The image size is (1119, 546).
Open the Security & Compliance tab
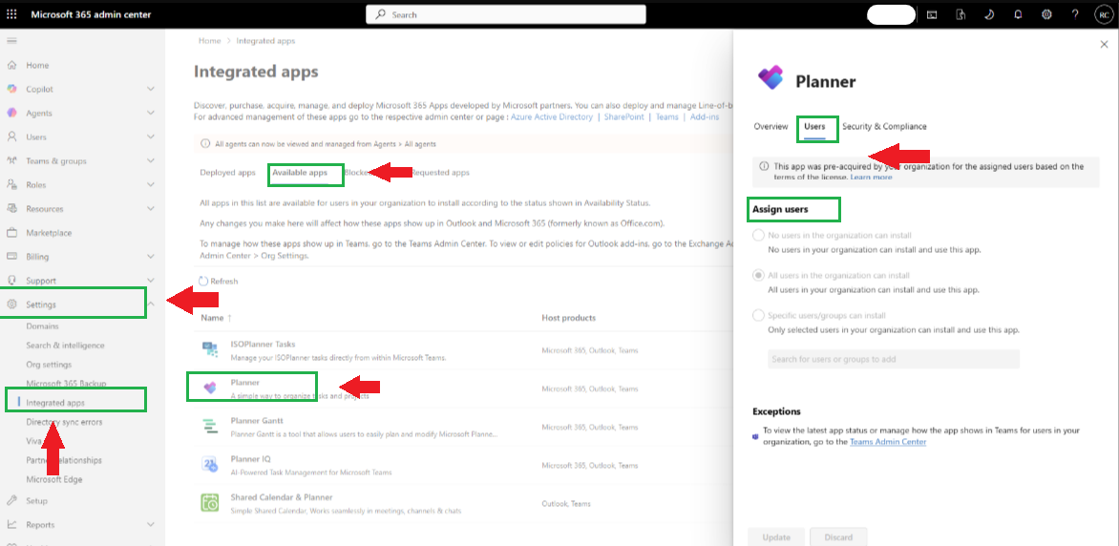884,126
